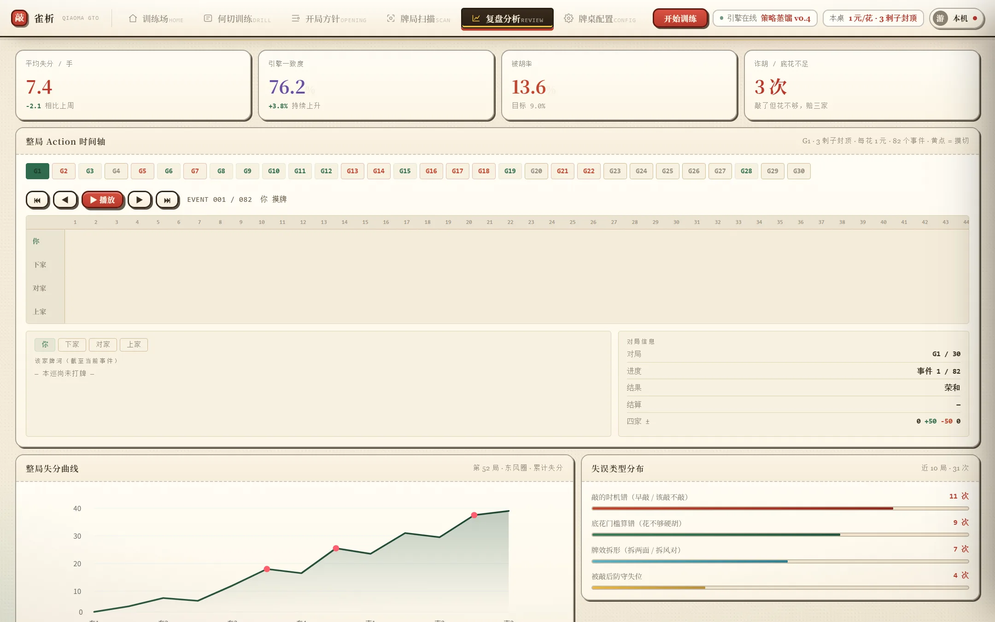Select game G22 chip

(x=589, y=171)
